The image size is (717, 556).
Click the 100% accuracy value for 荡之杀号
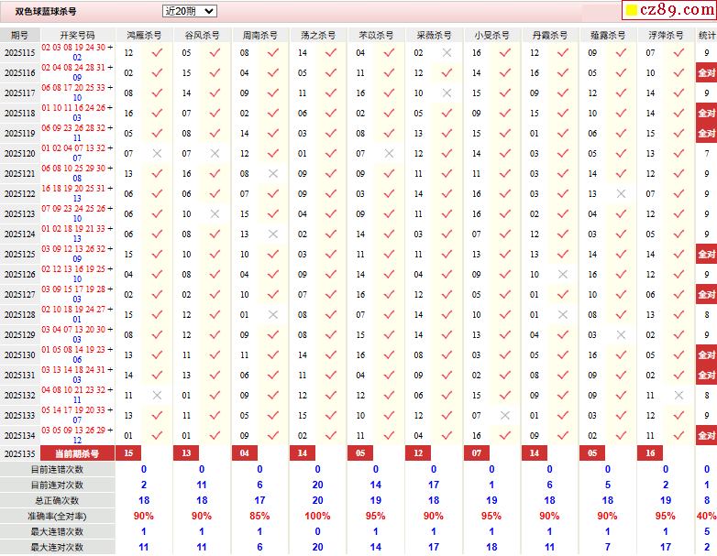point(317,516)
